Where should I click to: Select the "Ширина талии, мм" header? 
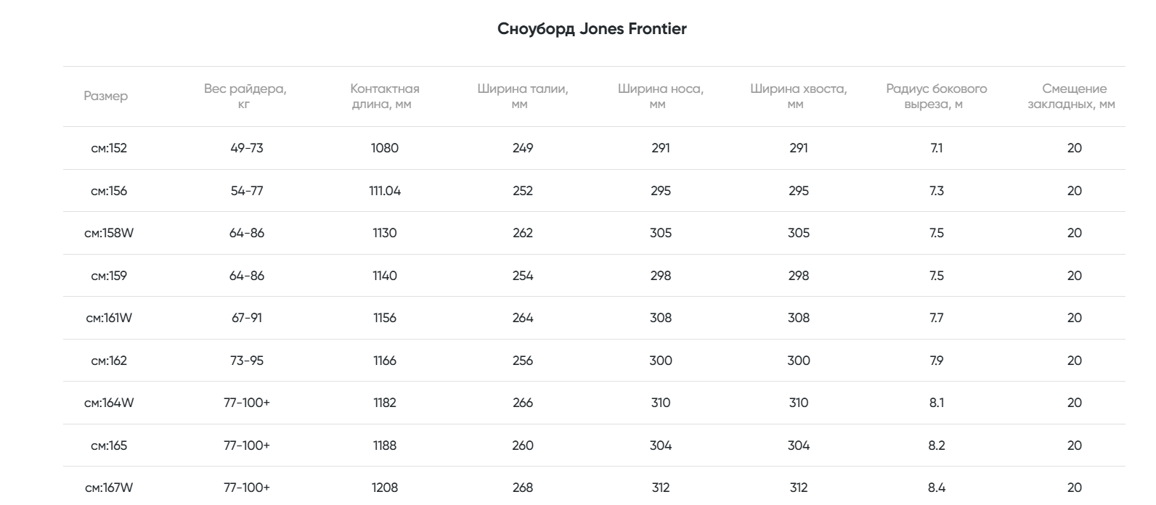coord(522,97)
